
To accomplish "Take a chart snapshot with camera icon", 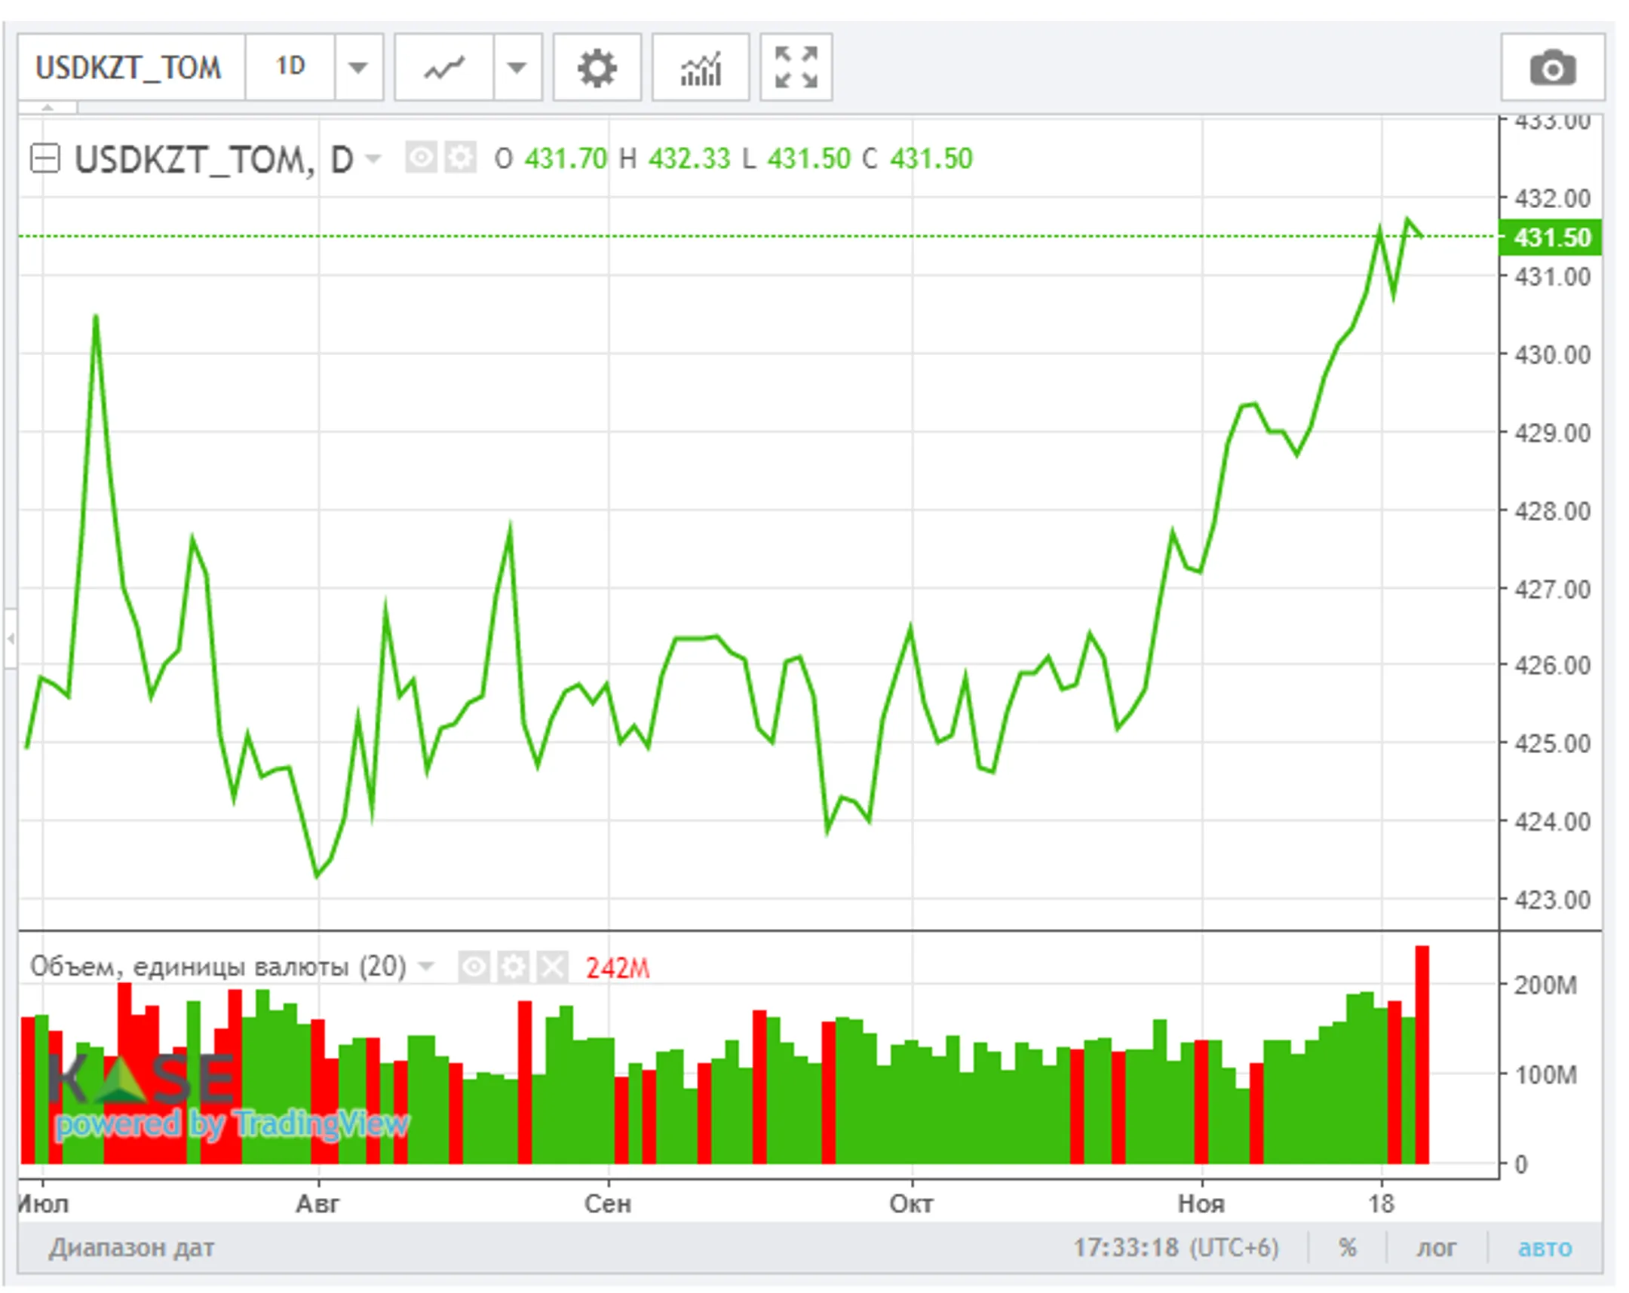I will [x=1552, y=68].
